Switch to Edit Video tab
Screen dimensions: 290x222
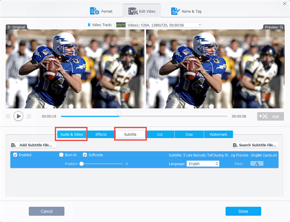(142, 11)
